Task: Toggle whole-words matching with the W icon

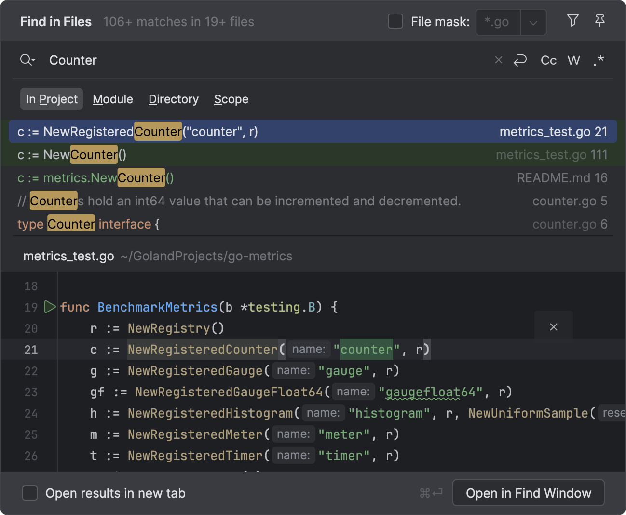Action: [573, 60]
